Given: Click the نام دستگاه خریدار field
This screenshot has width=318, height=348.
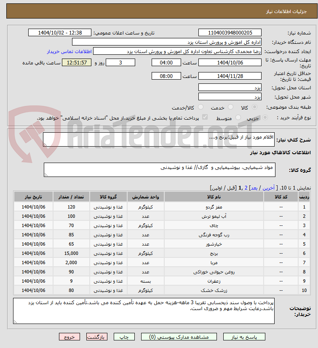Looking at the screenshot, I should (167, 42).
